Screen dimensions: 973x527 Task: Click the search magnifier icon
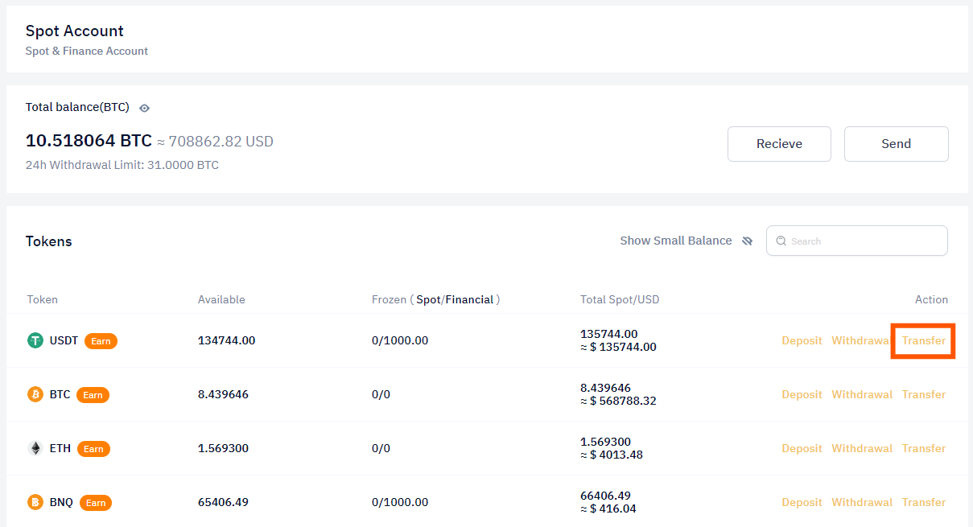click(781, 241)
